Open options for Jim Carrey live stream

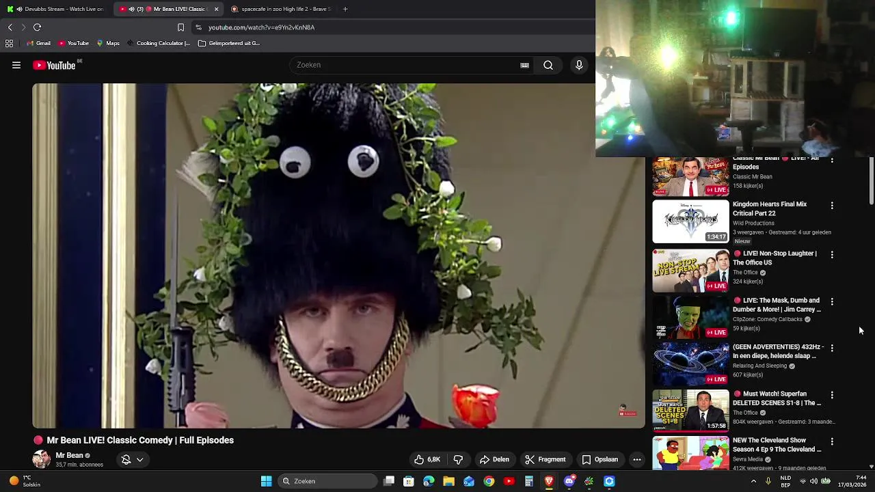click(x=832, y=301)
